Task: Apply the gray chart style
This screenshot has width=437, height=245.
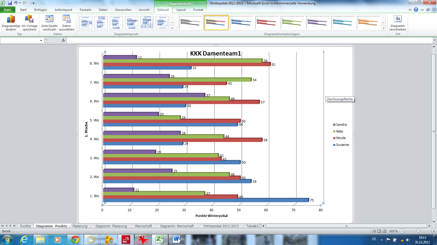Action: click(x=191, y=23)
